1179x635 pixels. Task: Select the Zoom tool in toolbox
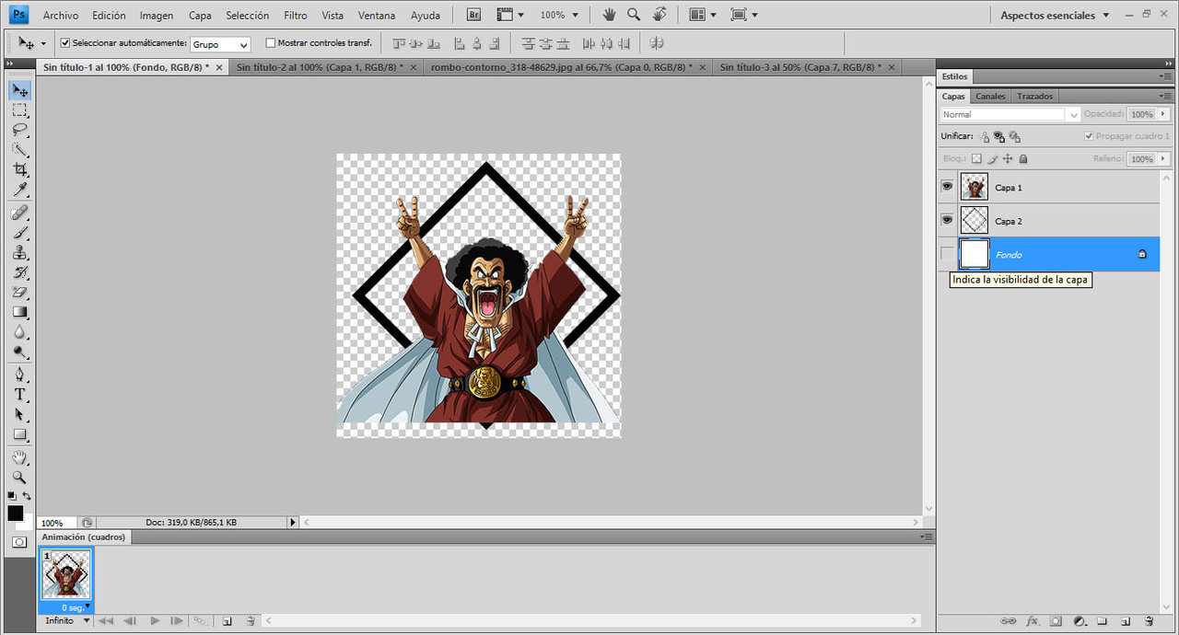(19, 477)
